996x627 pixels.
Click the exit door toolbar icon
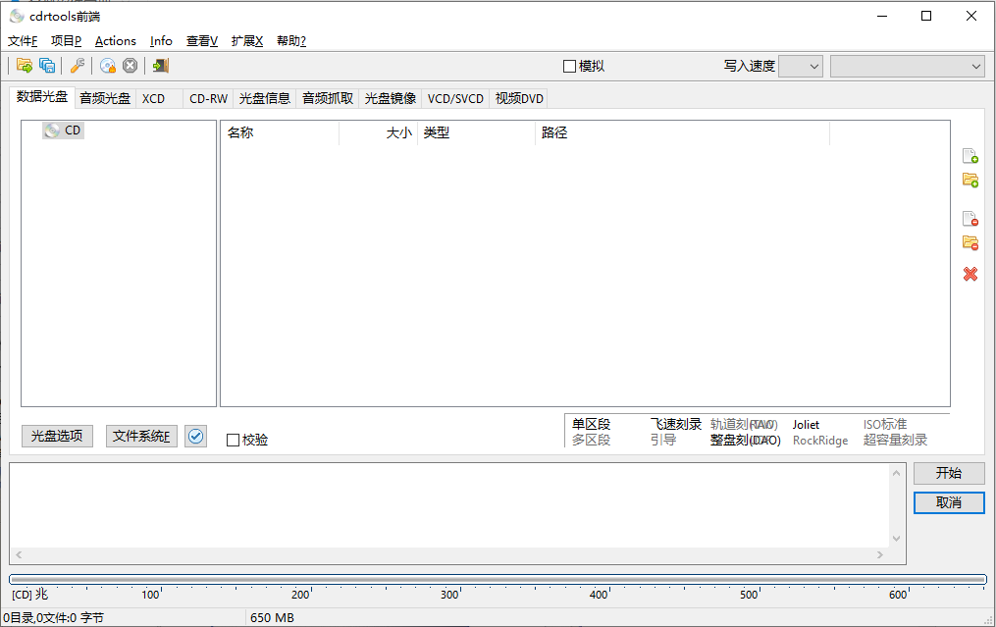[158, 65]
